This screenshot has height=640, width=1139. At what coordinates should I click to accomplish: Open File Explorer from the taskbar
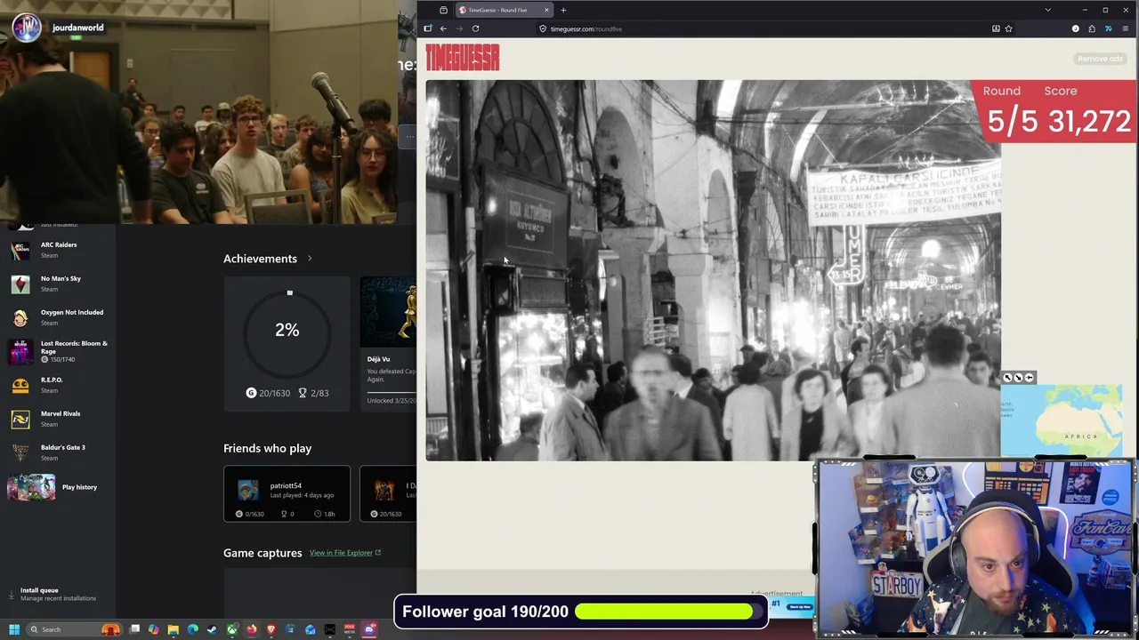coord(174,629)
